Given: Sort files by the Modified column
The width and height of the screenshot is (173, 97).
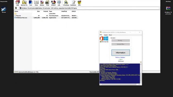Looking at the screenshot, I should [64, 11].
